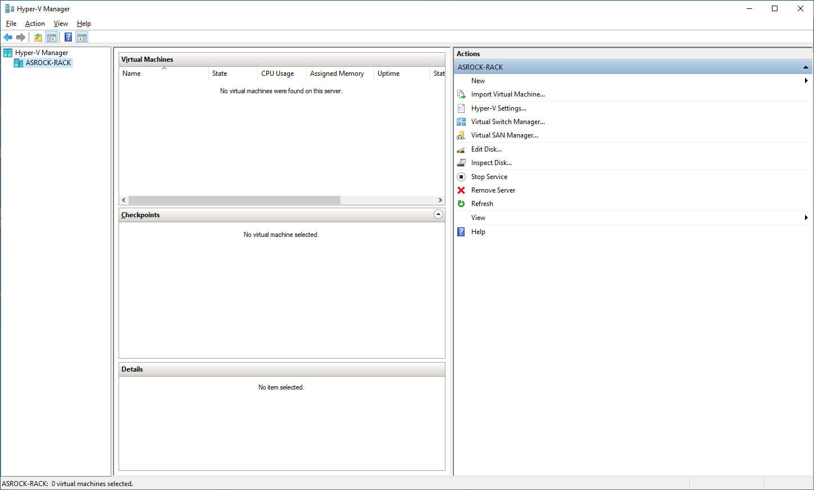
Task: Click the Stop Service icon
Action: point(461,177)
